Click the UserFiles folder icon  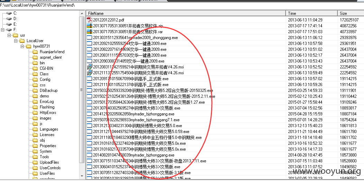click(x=35, y=173)
